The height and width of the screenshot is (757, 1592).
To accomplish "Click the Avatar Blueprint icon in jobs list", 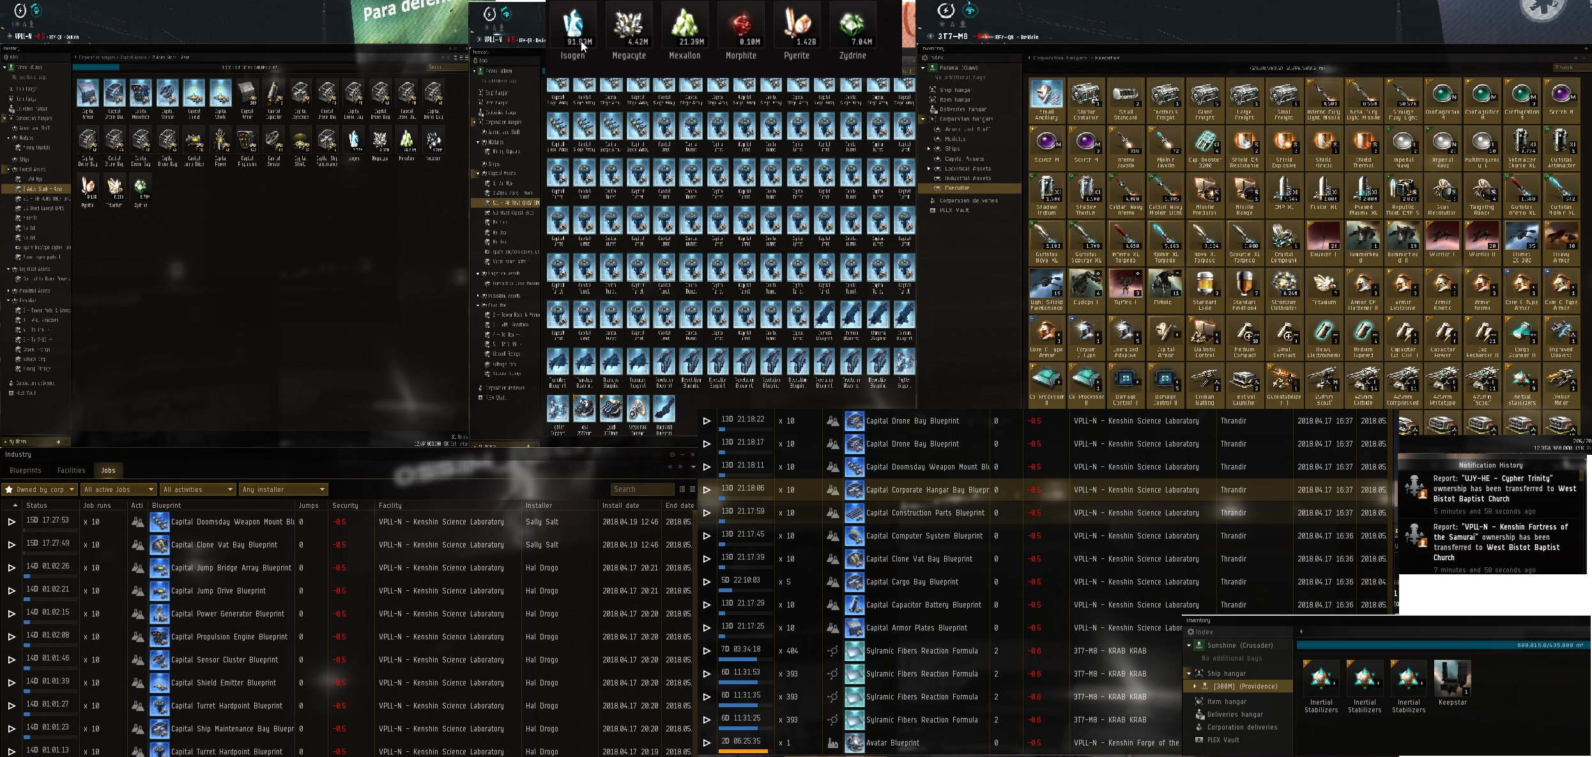I will (855, 743).
